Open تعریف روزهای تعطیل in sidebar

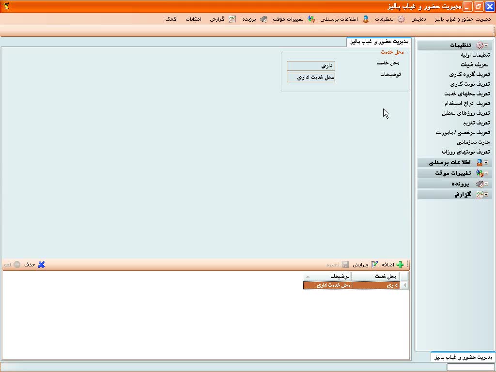465,113
